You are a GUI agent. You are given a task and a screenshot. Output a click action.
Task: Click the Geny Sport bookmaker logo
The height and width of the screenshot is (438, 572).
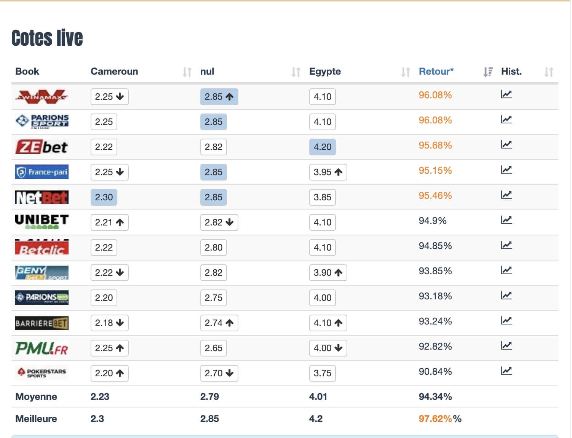click(42, 272)
